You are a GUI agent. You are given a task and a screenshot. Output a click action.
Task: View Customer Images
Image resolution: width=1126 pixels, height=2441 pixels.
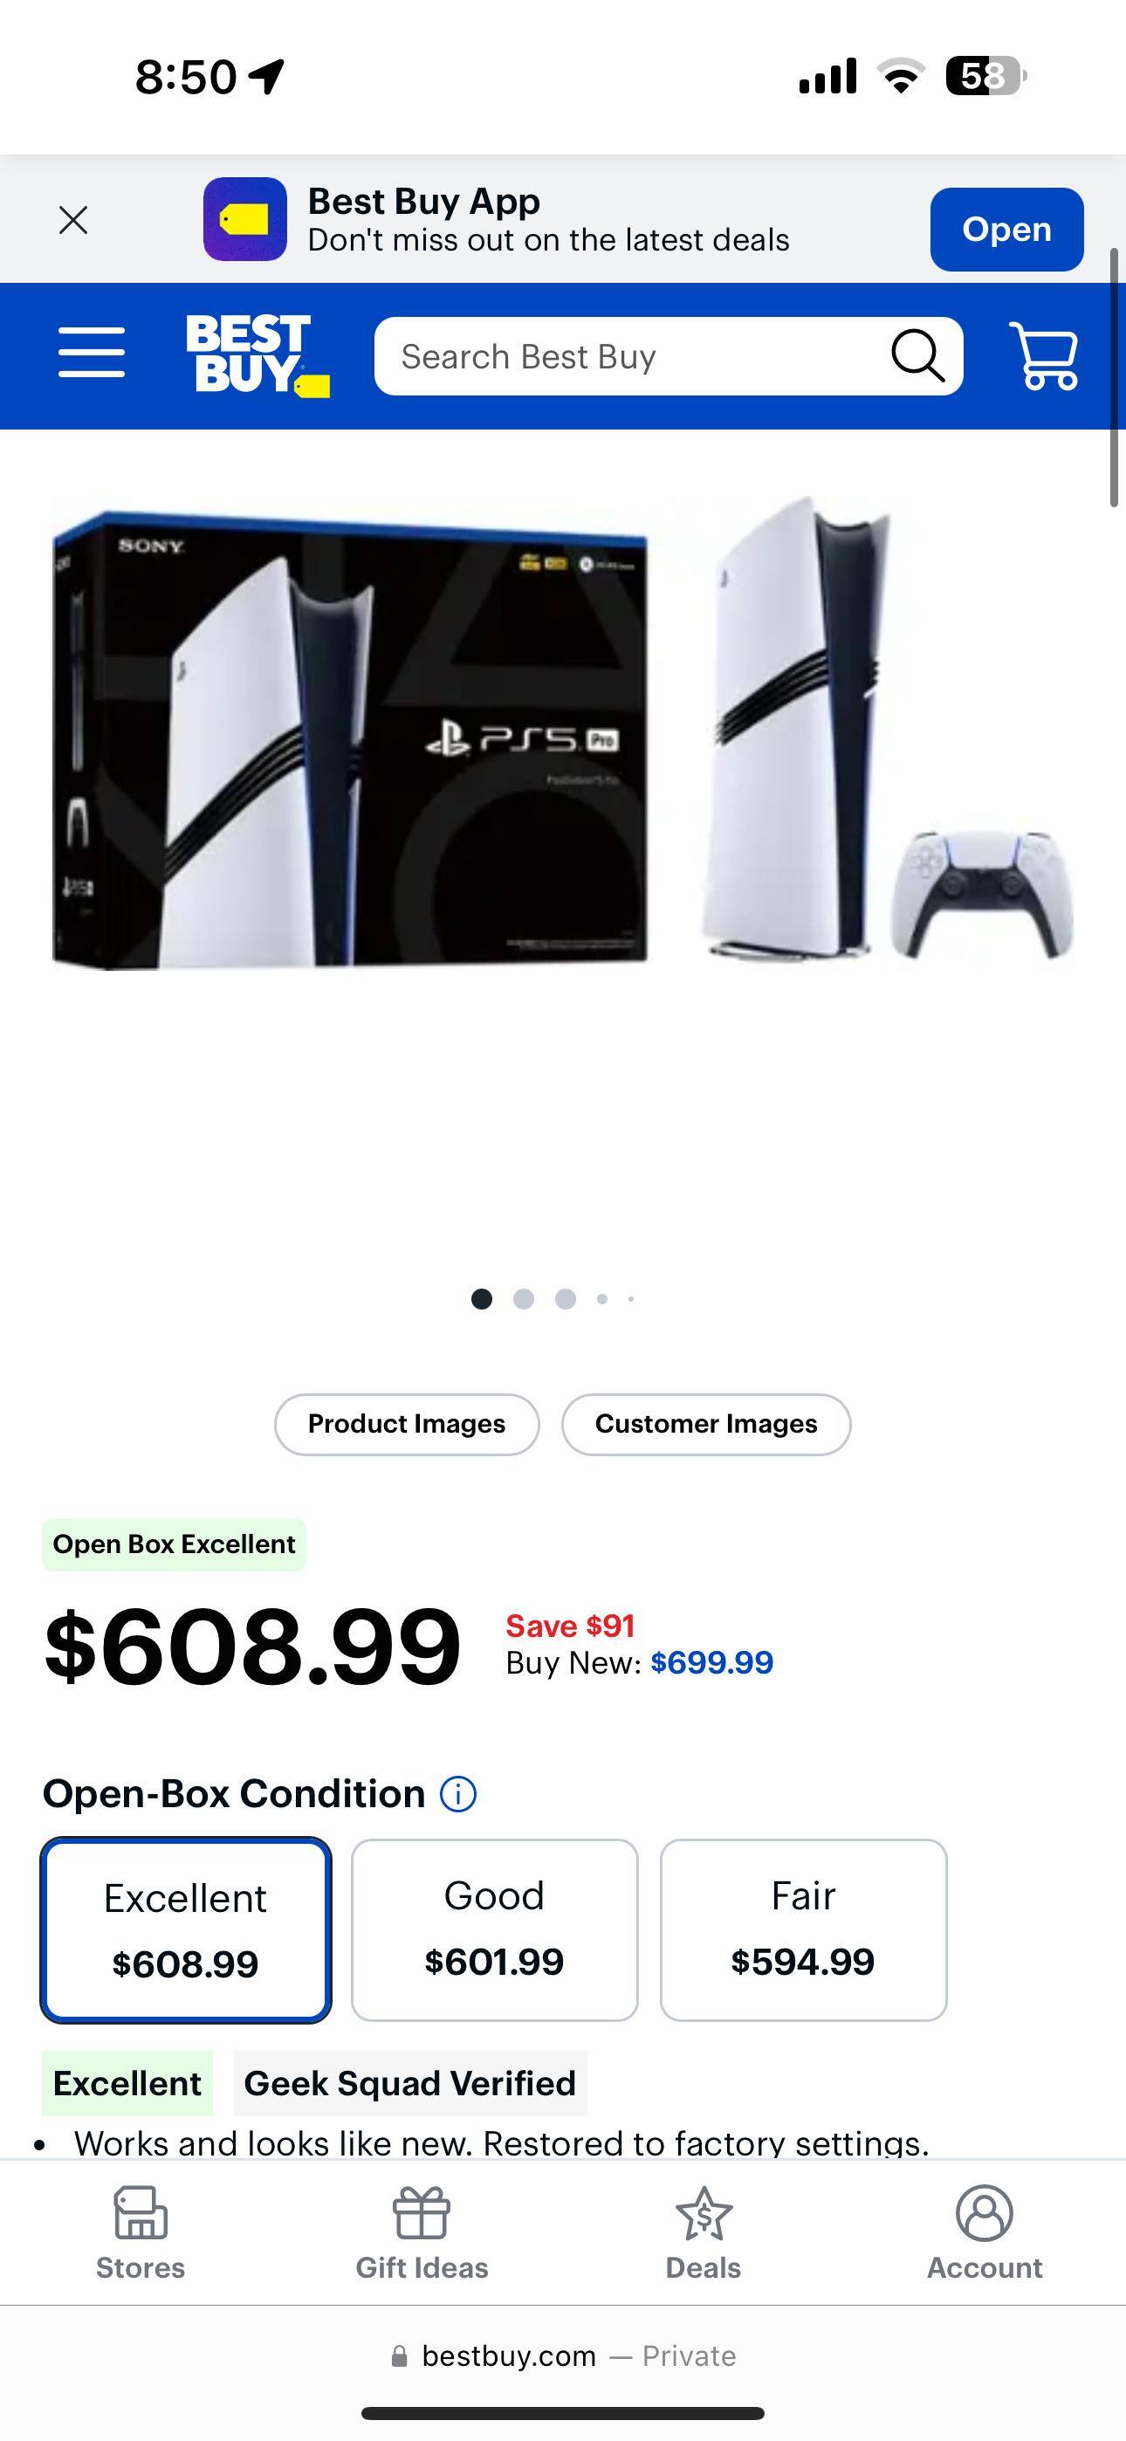point(706,1424)
